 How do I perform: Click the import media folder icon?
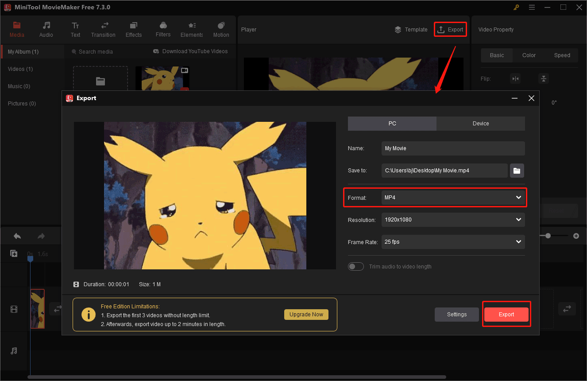[100, 81]
